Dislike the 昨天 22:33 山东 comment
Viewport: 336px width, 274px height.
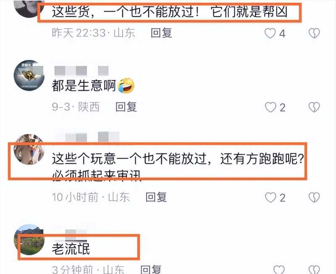click(314, 33)
